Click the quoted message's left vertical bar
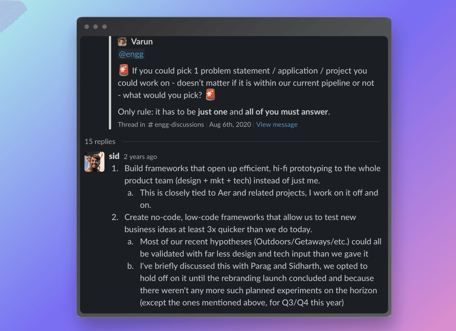Viewport: 456px width, 331px height. (x=110, y=83)
